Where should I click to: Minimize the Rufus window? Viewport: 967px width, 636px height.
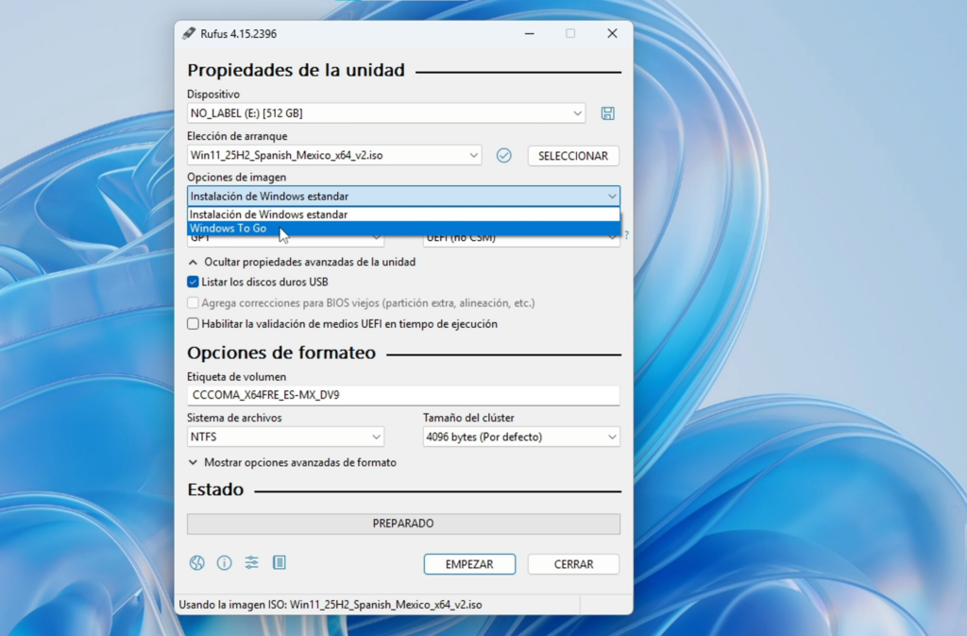tap(529, 33)
